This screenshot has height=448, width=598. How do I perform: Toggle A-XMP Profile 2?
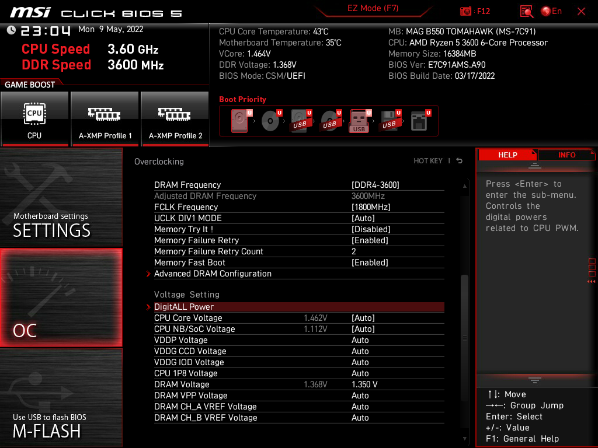[175, 118]
